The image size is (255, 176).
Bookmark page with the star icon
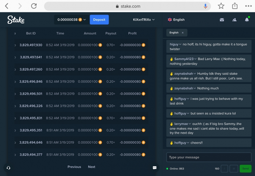221,6
